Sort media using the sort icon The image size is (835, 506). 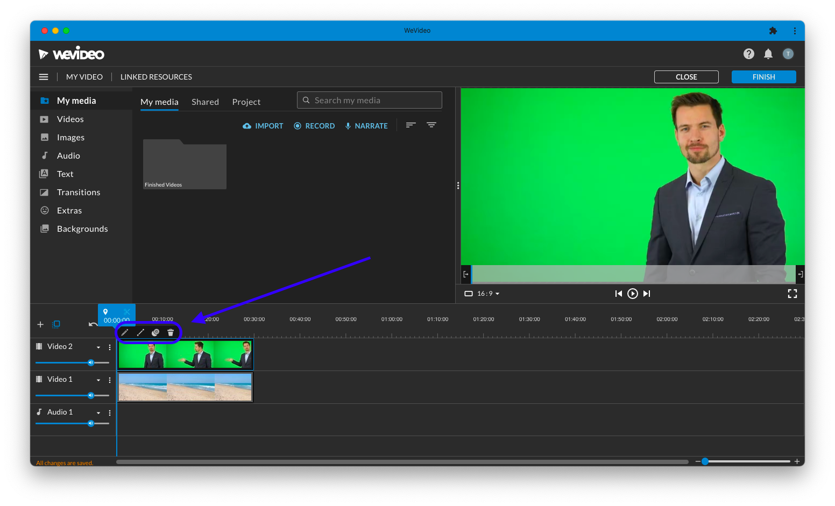pyautogui.click(x=411, y=125)
